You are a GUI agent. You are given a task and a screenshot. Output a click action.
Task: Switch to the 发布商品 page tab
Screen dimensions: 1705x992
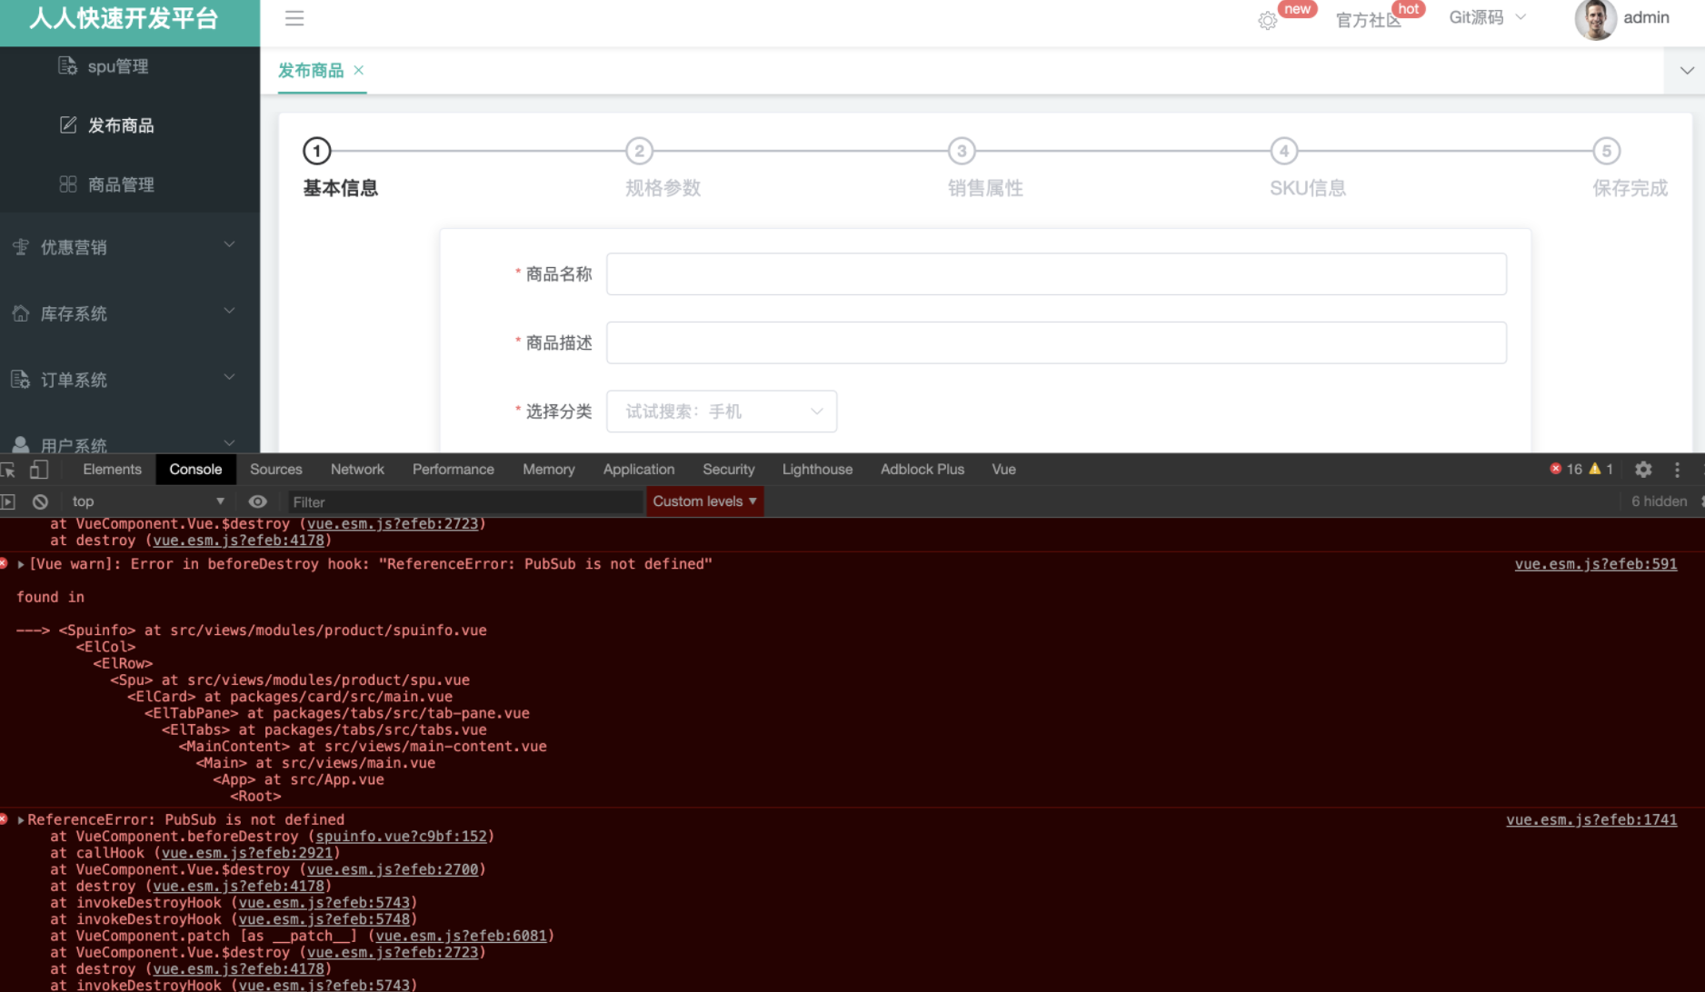pyautogui.click(x=311, y=70)
